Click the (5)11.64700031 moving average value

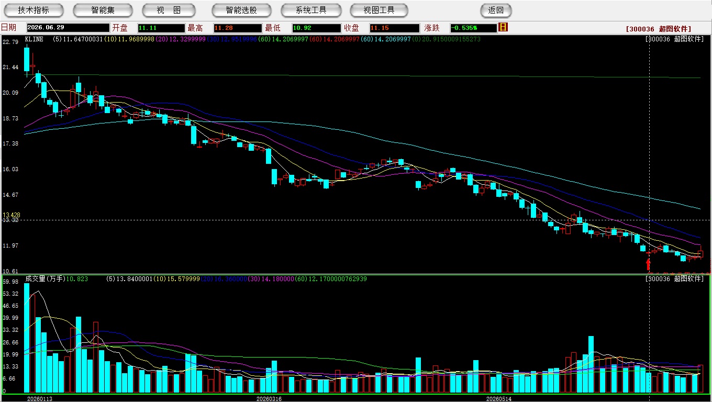tap(77, 39)
